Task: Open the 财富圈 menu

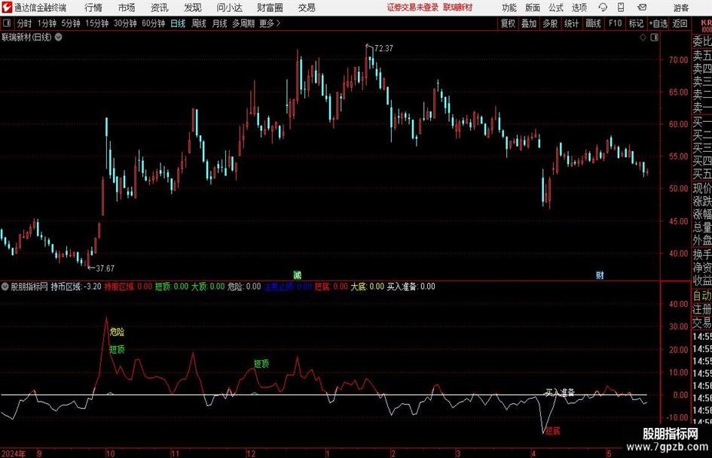Action: (270, 8)
